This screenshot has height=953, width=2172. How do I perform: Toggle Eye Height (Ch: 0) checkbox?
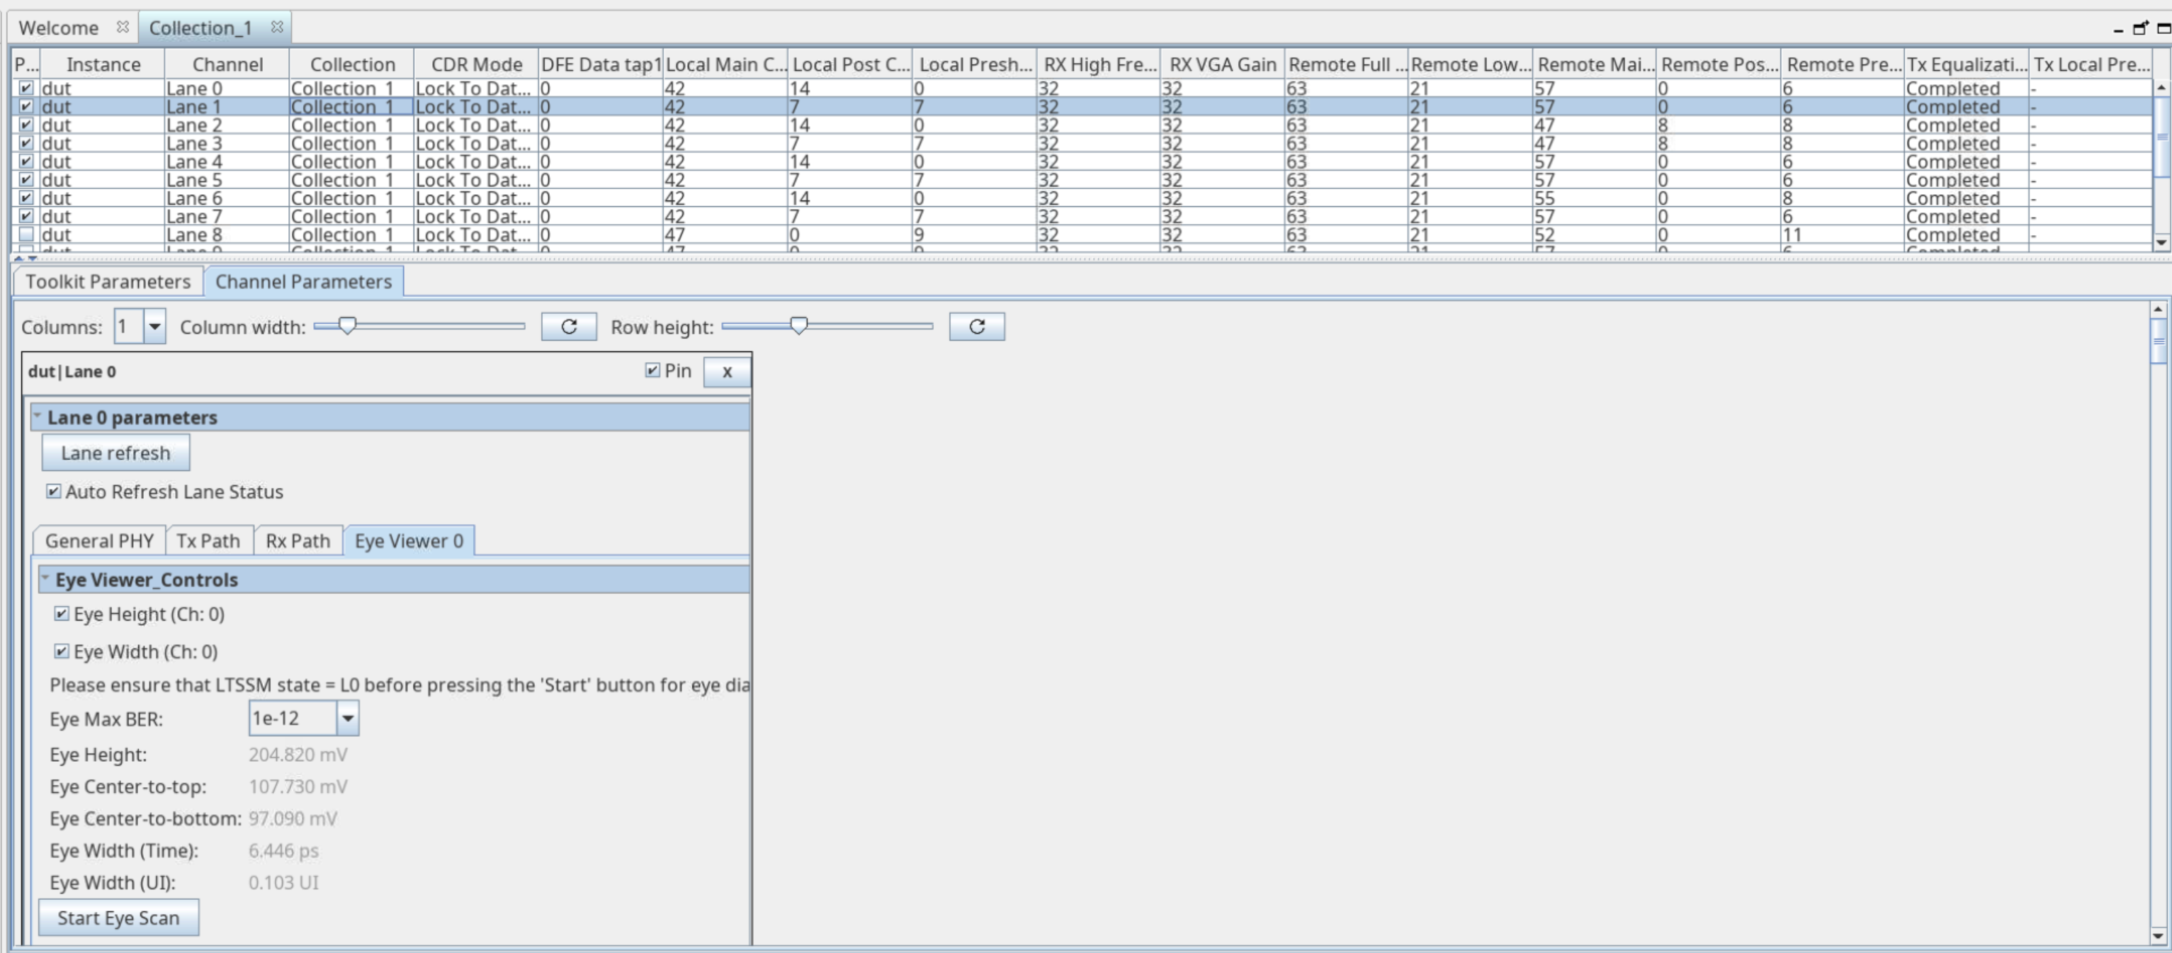(62, 613)
